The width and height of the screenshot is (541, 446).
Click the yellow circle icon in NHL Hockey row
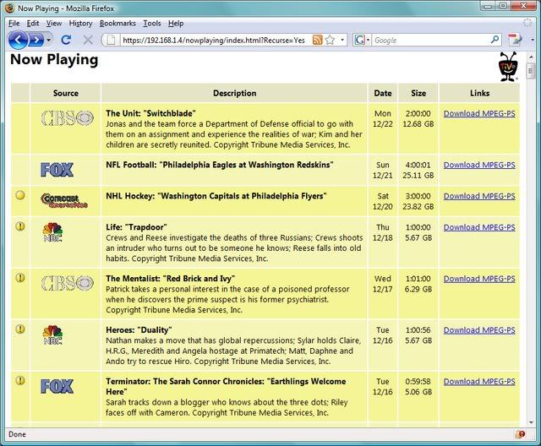tap(20, 195)
